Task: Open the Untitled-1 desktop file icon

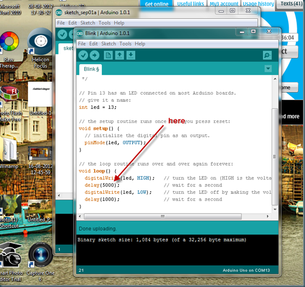Action: click(x=41, y=99)
